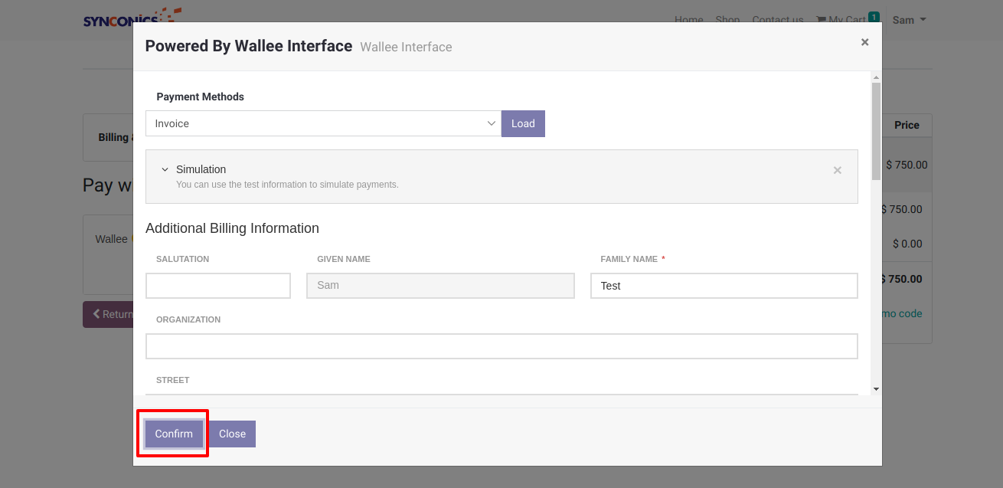Expand the Sam user menu
The height and width of the screenshot is (488, 1003).
[x=909, y=20]
